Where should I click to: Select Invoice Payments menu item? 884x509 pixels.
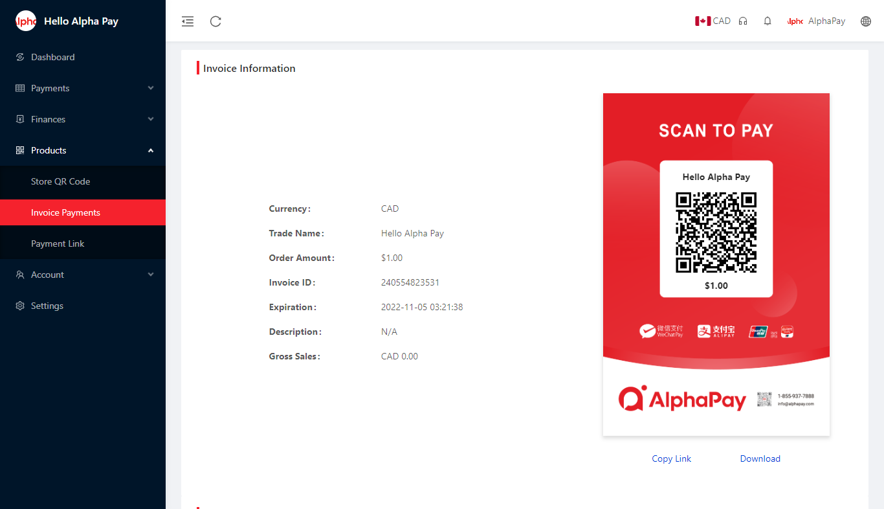click(x=83, y=212)
